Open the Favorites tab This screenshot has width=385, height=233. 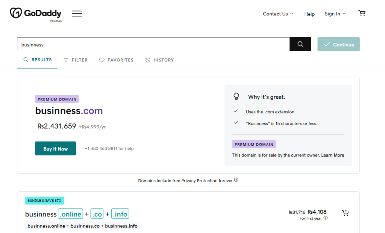117,60
